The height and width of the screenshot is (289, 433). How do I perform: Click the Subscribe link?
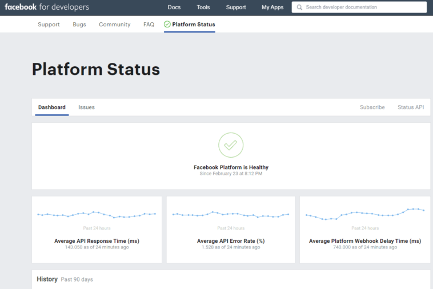pos(372,107)
